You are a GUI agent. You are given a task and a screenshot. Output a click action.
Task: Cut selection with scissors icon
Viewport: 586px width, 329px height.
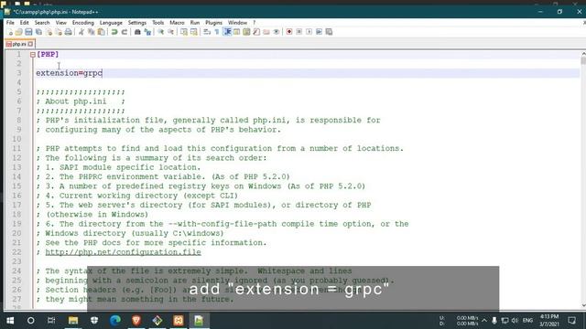(x=81, y=32)
